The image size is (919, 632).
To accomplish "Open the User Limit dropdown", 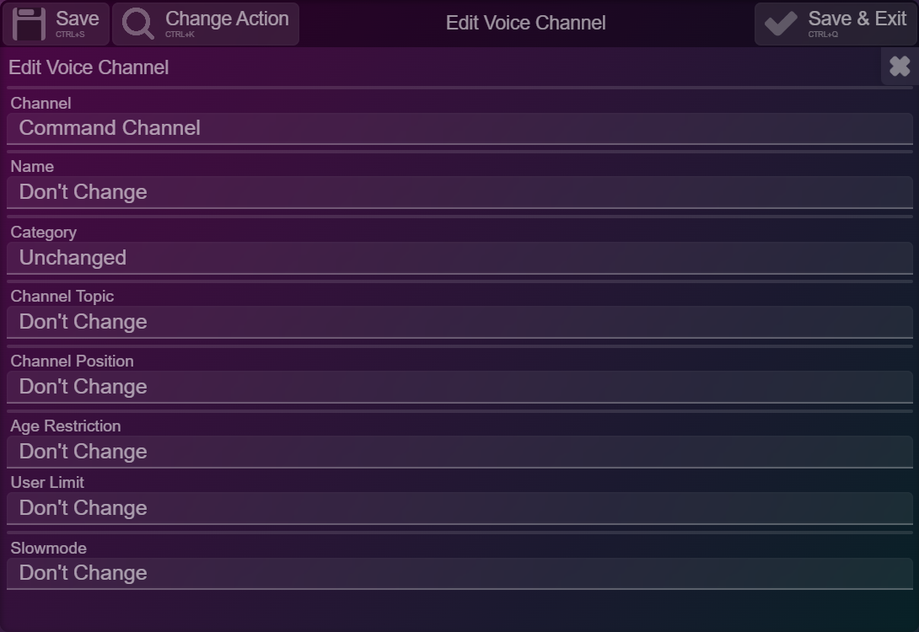I will tap(459, 508).
